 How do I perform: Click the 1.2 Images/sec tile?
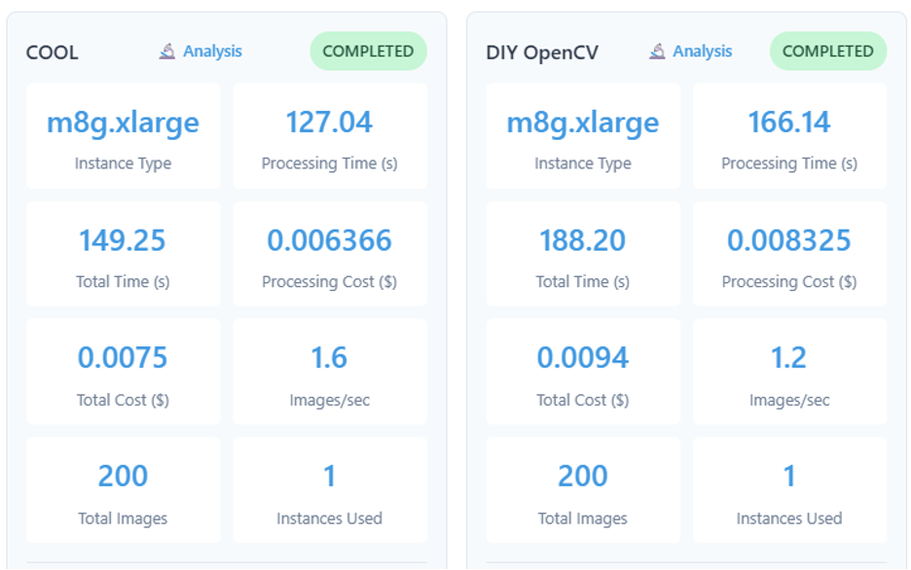789,372
